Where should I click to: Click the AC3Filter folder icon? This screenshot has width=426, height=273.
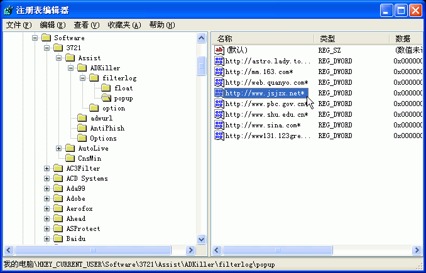click(x=58, y=168)
